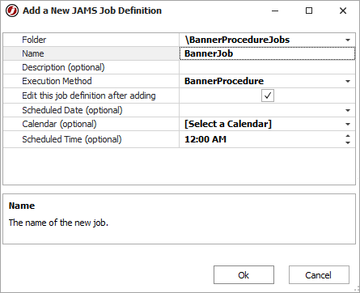Click the 12:00 AM time field
Image resolution: width=360 pixels, height=293 pixels.
[261, 139]
